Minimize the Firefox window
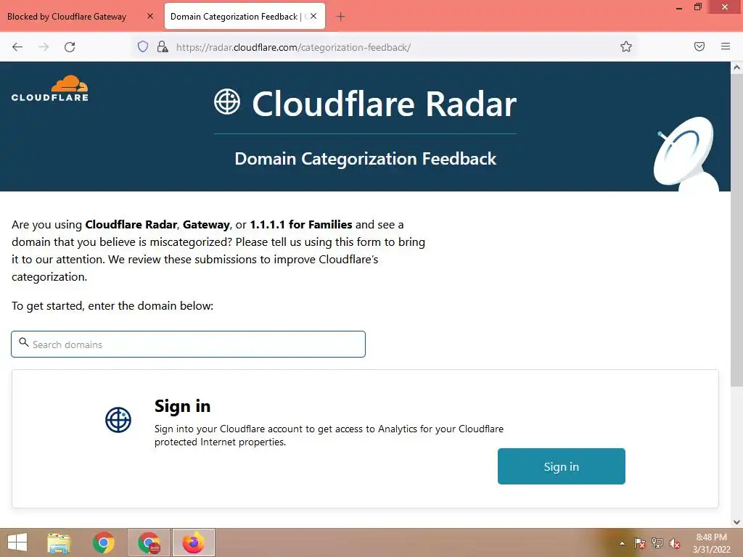 pyautogui.click(x=679, y=7)
